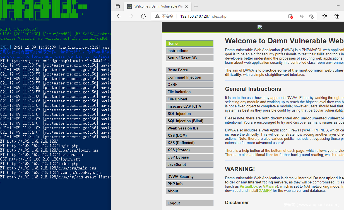Click the Logout button
344x210 pixels.
[x=189, y=203]
